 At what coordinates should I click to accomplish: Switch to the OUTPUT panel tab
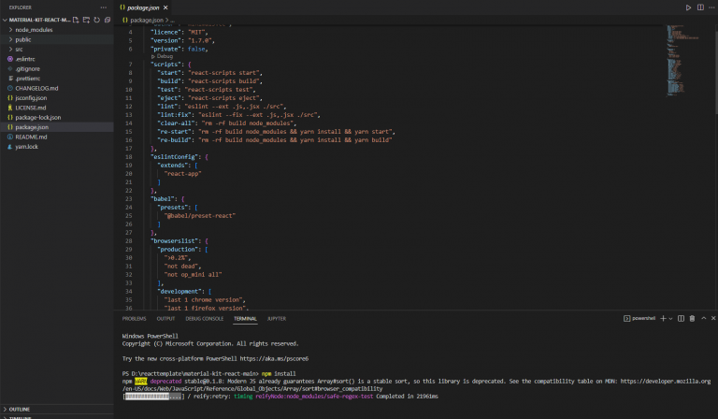click(165, 318)
